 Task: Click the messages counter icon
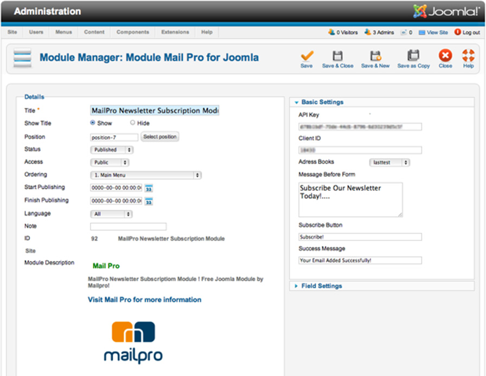404,32
